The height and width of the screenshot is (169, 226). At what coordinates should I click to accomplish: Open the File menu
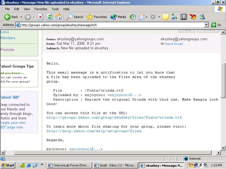[x=7, y=9]
